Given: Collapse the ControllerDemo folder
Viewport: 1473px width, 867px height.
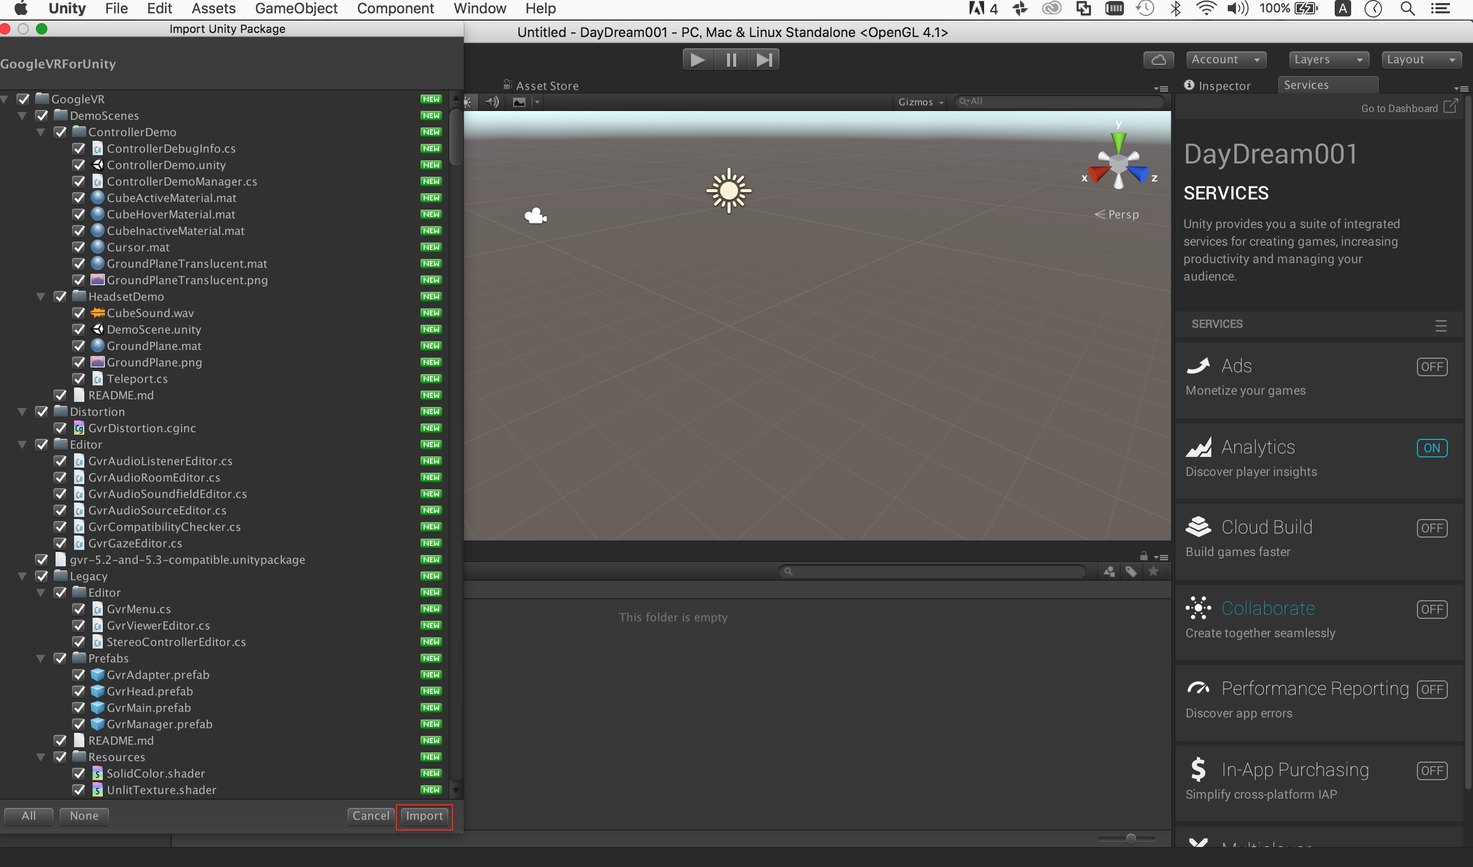Looking at the screenshot, I should coord(41,132).
